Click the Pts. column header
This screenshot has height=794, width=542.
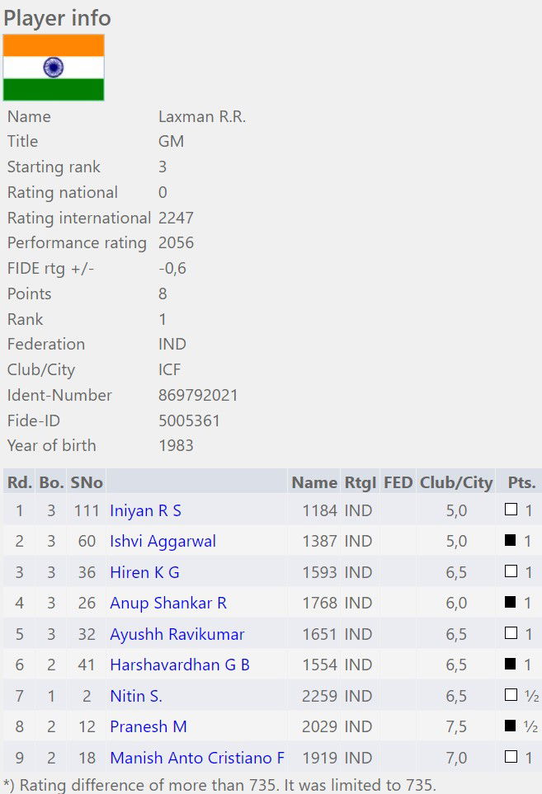[521, 482]
